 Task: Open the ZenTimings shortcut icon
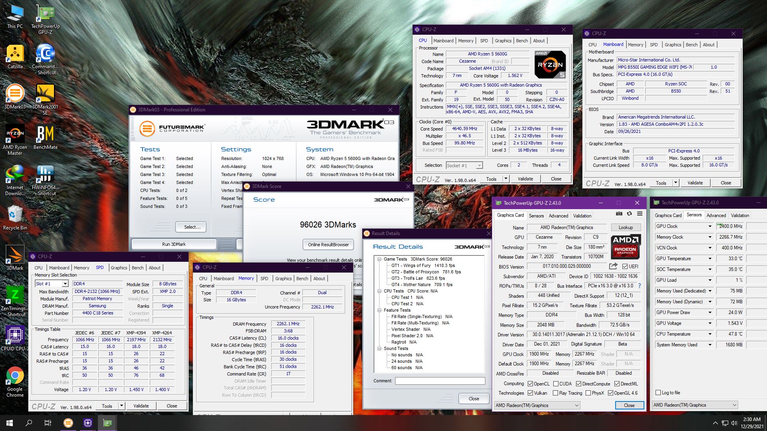pos(15,301)
